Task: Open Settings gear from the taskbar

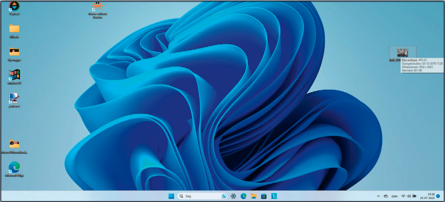Action: 233,196
